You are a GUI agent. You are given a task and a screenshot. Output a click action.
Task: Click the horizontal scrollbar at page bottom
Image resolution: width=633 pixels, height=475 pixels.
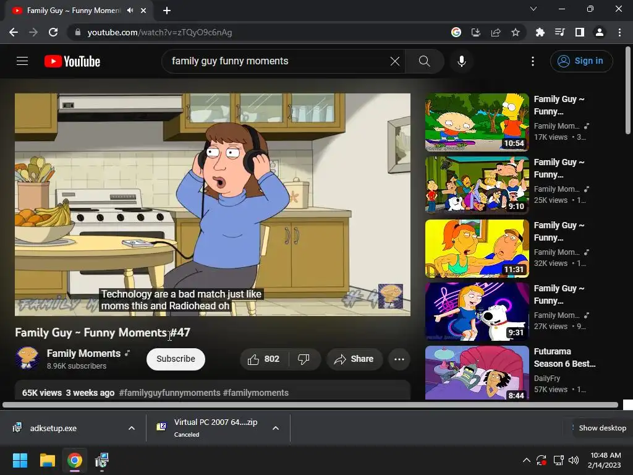pyautogui.click(x=310, y=404)
